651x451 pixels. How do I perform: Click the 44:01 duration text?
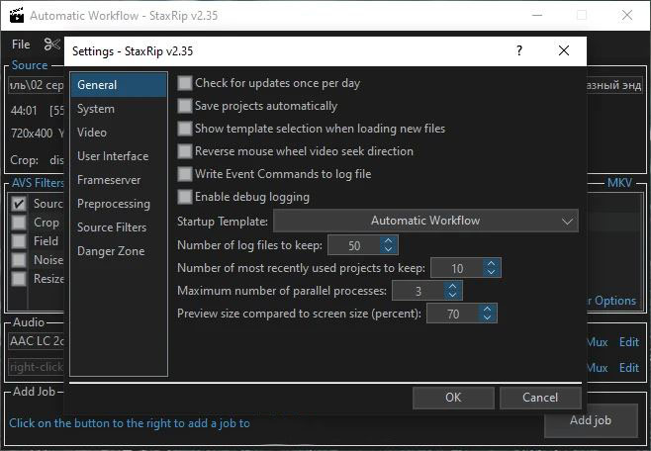point(24,111)
